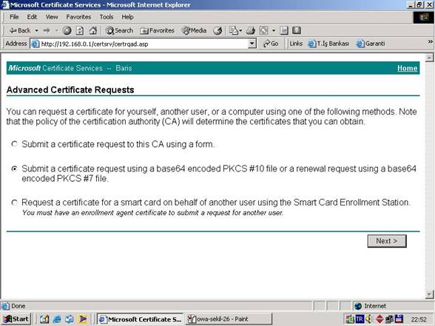Open the View menu

pyautogui.click(x=52, y=17)
